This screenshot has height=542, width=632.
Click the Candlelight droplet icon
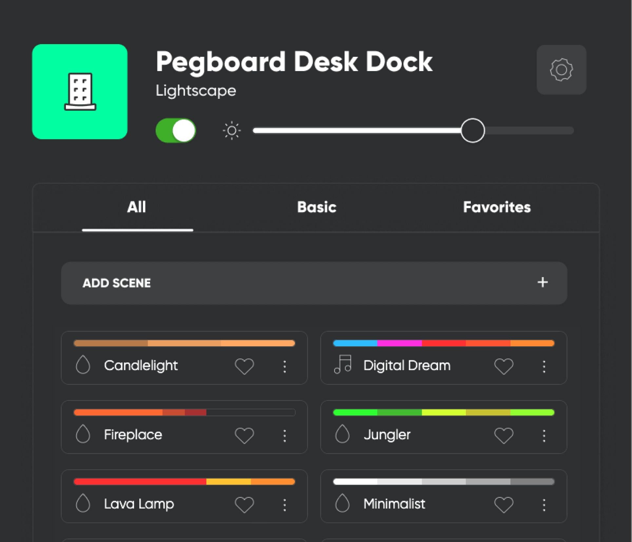pos(83,365)
